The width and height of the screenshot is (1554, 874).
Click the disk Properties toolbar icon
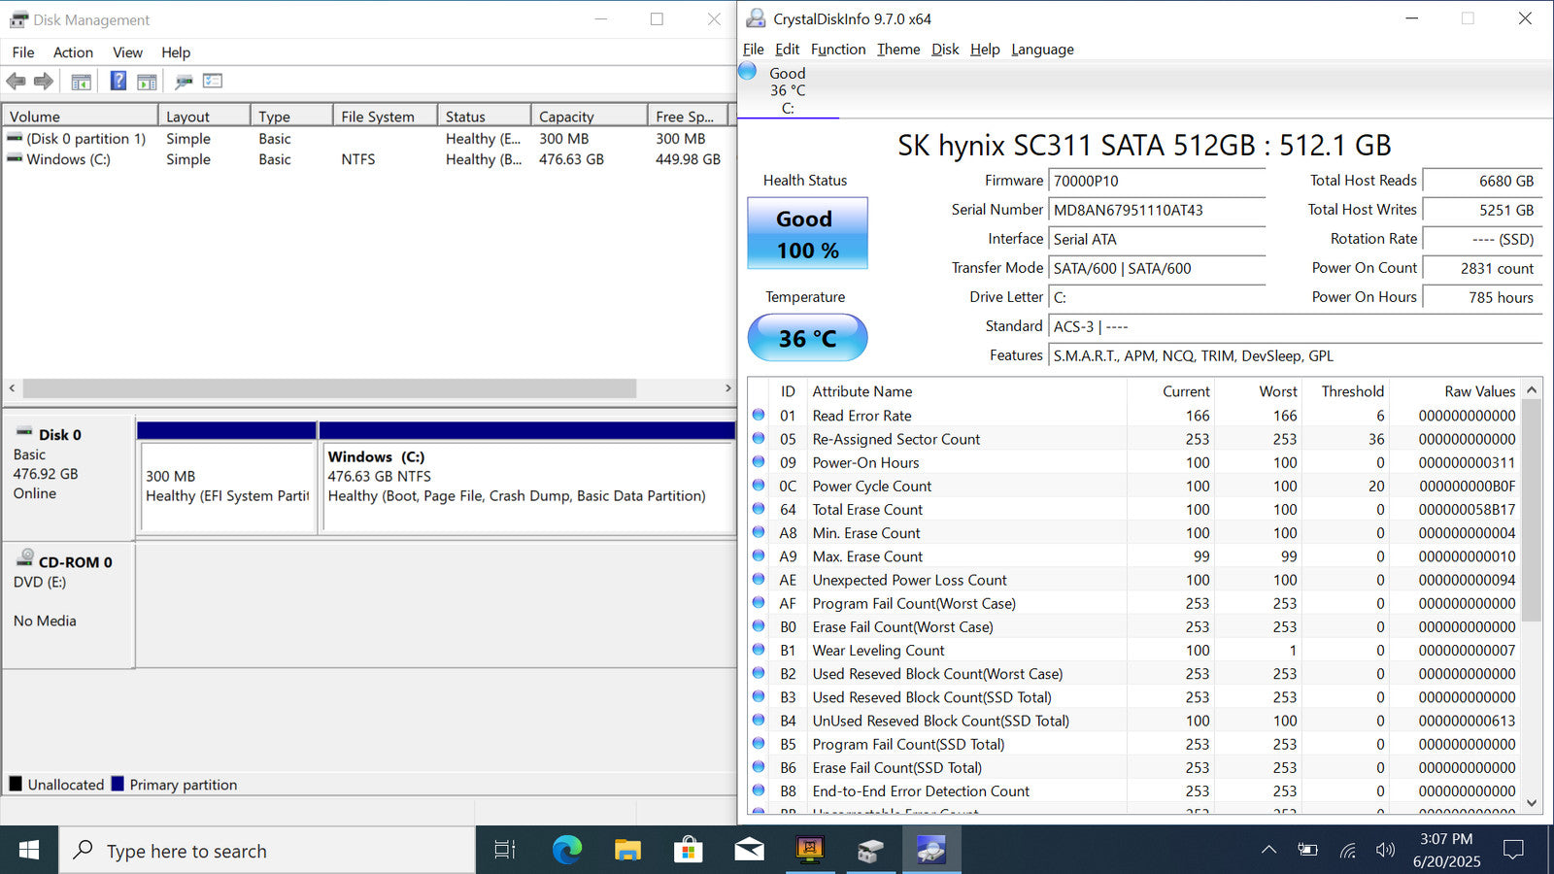click(184, 82)
